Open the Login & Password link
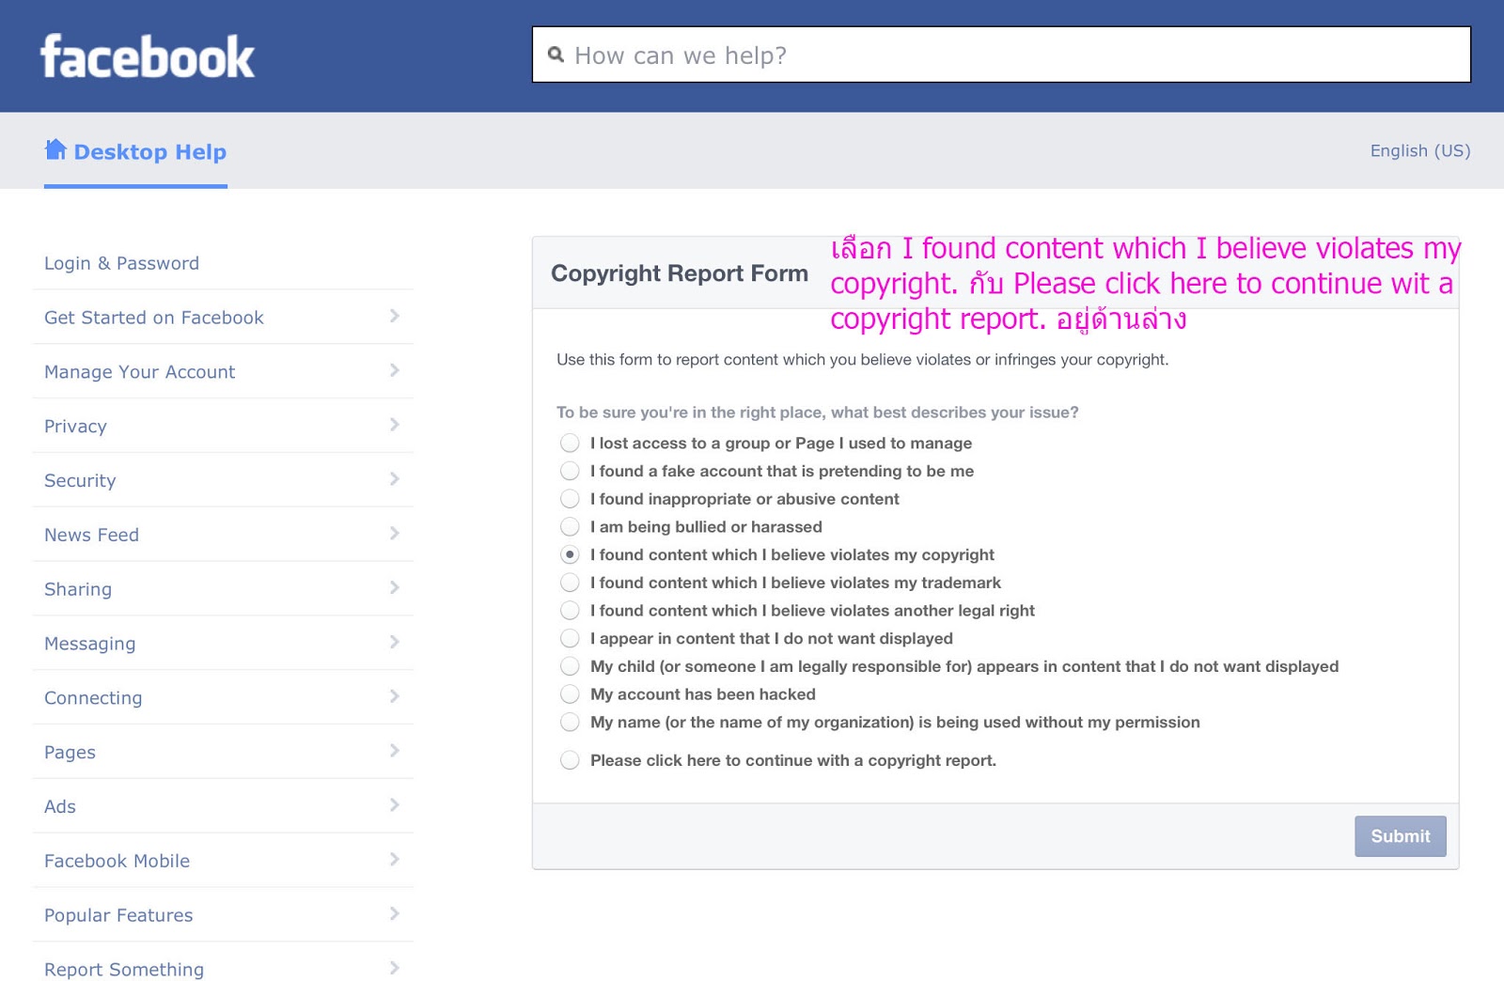Viewport: 1504px width, 981px height. click(122, 263)
